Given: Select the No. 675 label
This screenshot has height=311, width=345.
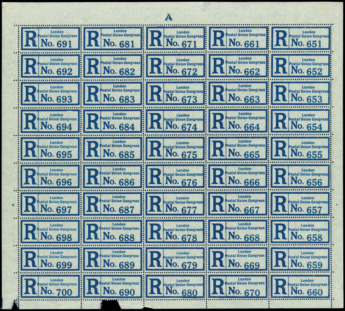Looking at the screenshot, I should (175, 149).
